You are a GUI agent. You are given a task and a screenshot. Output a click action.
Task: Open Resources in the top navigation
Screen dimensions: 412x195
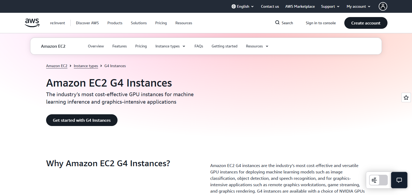tap(184, 23)
